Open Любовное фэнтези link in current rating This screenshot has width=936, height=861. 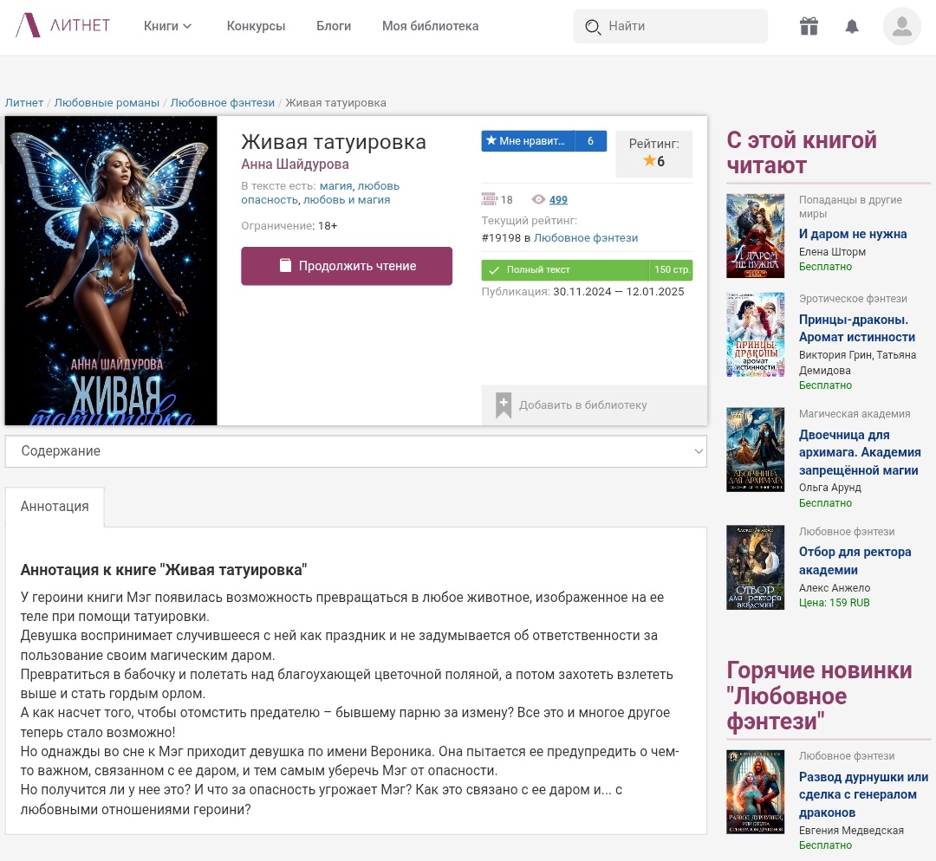pyautogui.click(x=586, y=238)
